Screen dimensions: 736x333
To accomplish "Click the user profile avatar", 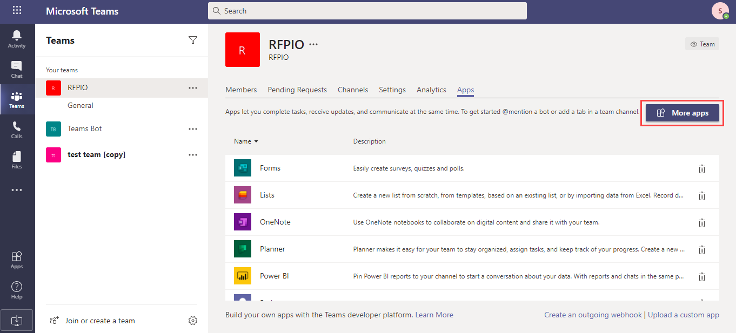I will click(720, 11).
